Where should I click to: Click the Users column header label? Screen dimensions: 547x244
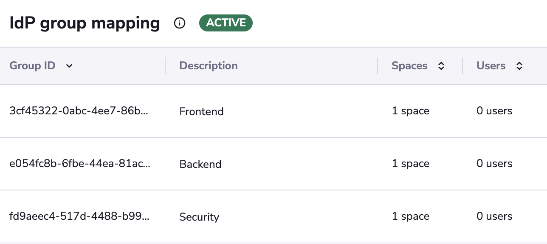[x=491, y=66]
